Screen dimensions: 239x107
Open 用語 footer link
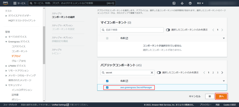[x=217, y=105]
